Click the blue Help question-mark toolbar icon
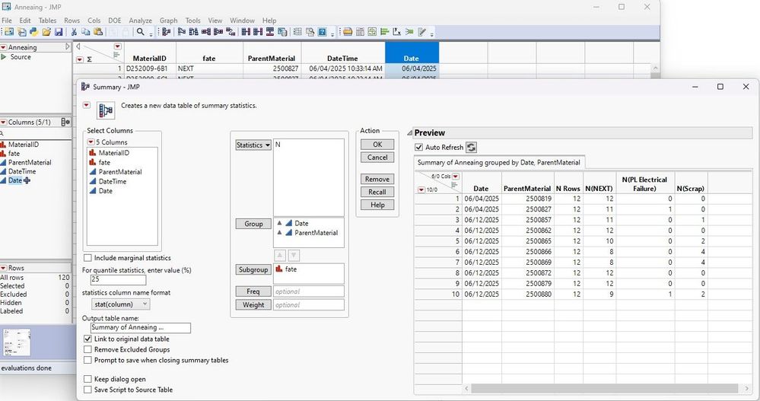 coord(323,32)
